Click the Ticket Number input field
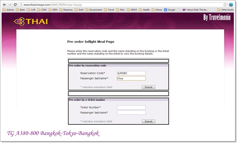Screen dimensions: 237x143 [131, 108]
